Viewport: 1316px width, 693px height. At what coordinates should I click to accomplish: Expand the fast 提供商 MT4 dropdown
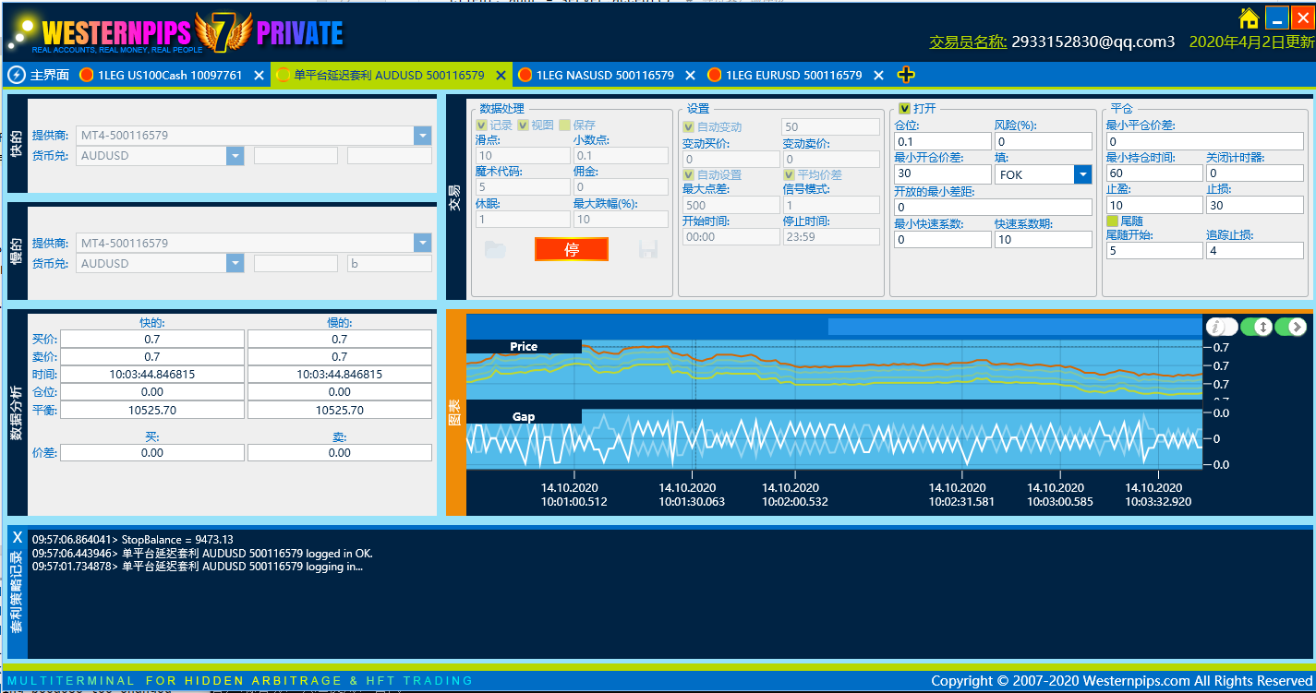coord(422,136)
